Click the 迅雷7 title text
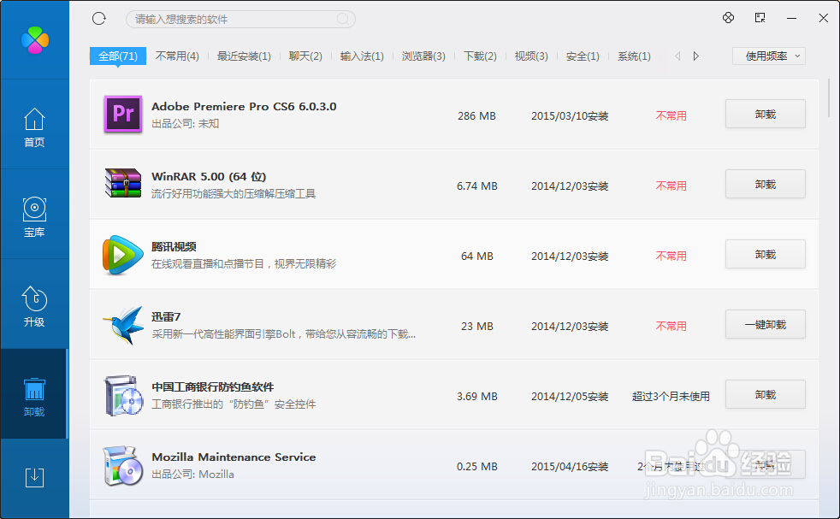Viewport: 840px width, 519px height. pyautogui.click(x=166, y=316)
